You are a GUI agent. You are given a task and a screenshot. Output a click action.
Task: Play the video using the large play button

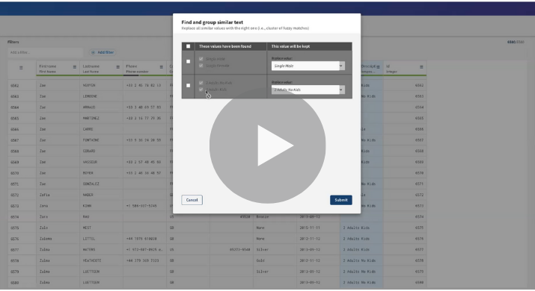pyautogui.click(x=268, y=145)
